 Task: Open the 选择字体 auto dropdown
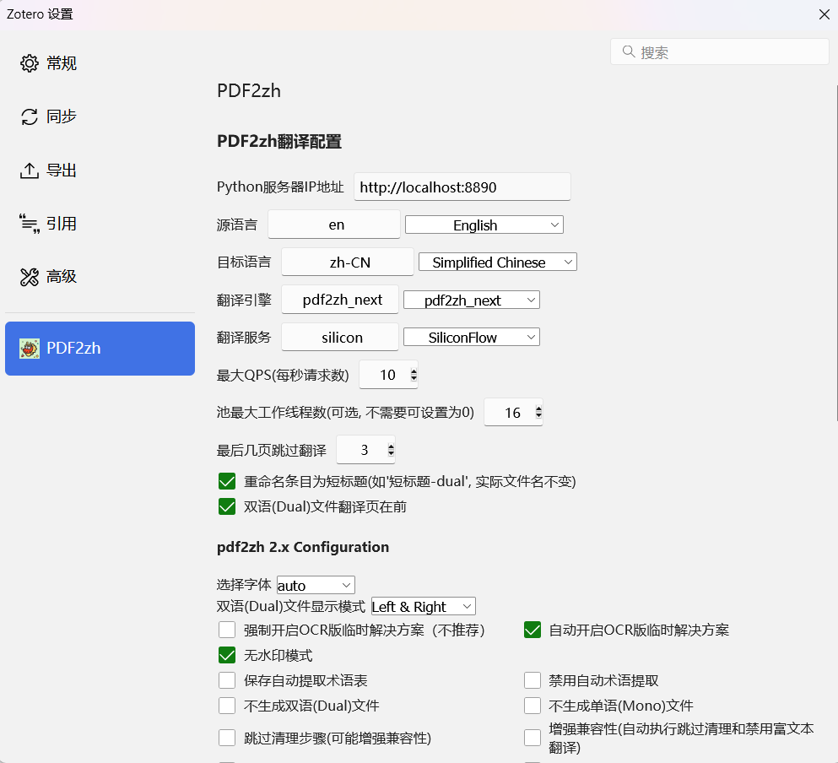point(316,586)
